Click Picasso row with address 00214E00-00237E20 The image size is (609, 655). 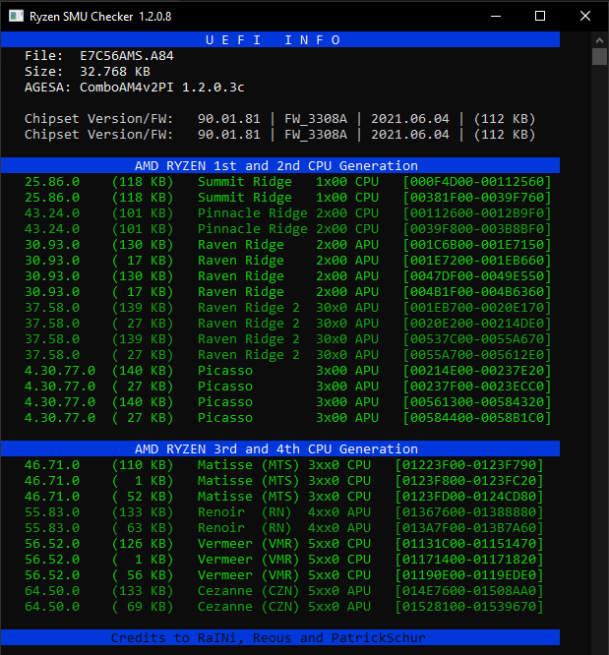pyautogui.click(x=287, y=371)
